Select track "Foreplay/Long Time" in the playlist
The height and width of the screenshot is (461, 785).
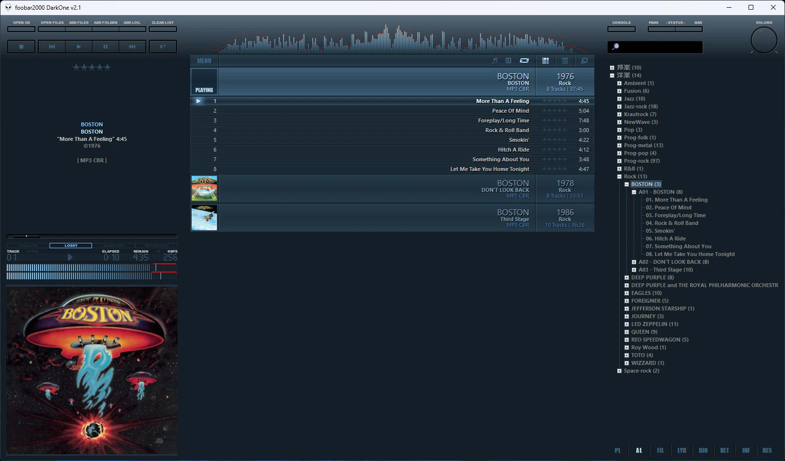click(x=392, y=120)
